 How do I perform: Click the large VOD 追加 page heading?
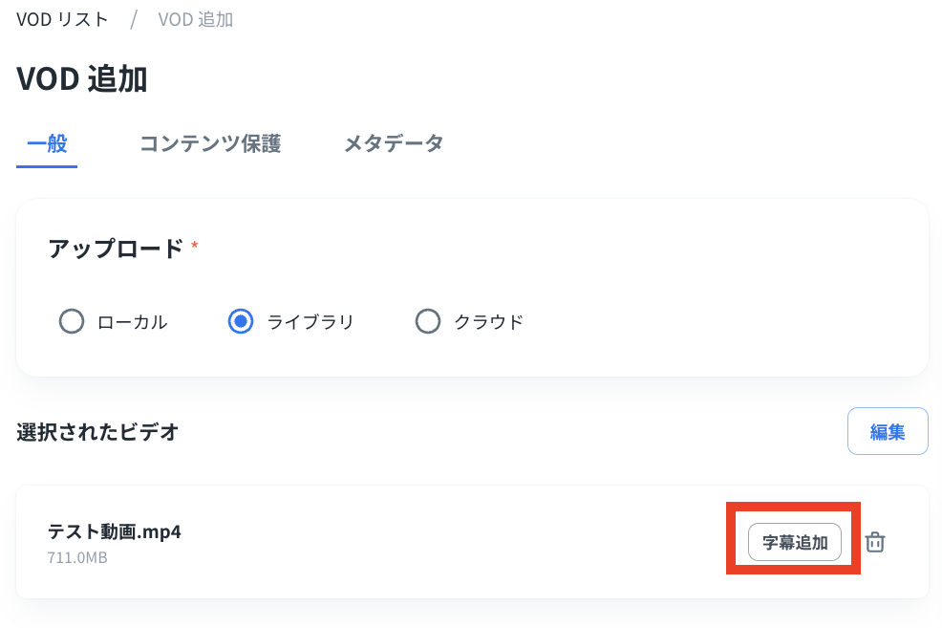point(82,79)
